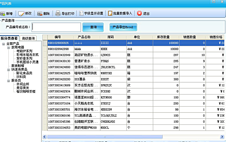Open 字段显示设置 field display settings
The width and height of the screenshot is (226, 142).
91,13
